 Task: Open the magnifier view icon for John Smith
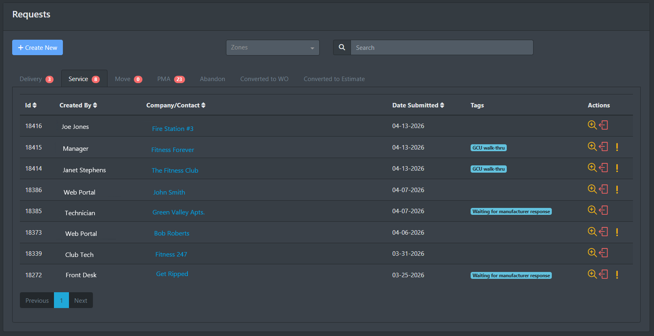click(x=592, y=189)
